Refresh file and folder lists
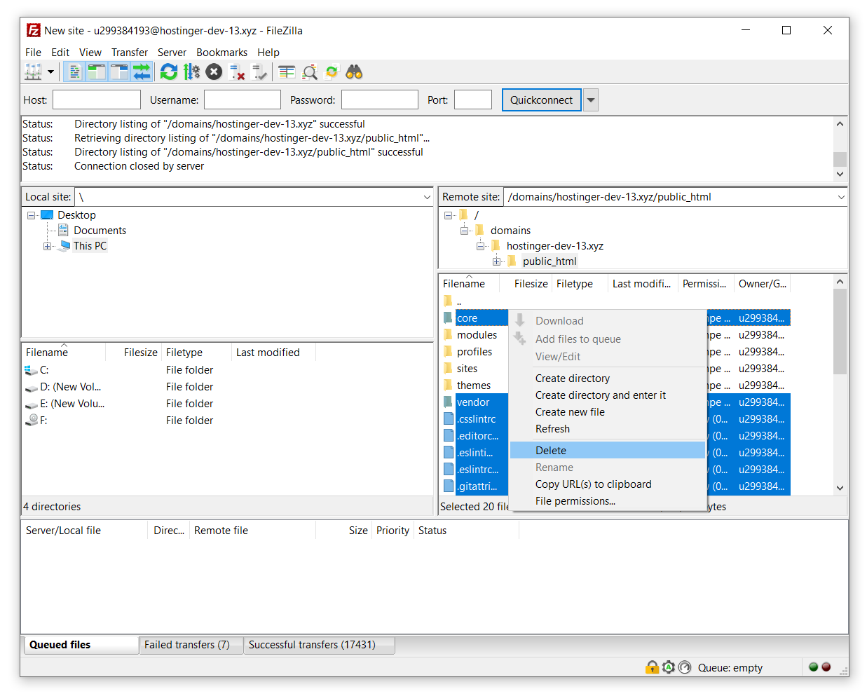Screen dimensions: 867x696 [x=169, y=71]
